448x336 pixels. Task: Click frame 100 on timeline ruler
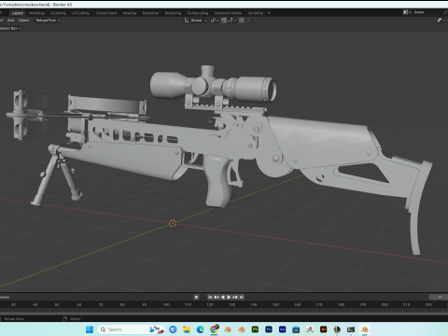click(166, 304)
